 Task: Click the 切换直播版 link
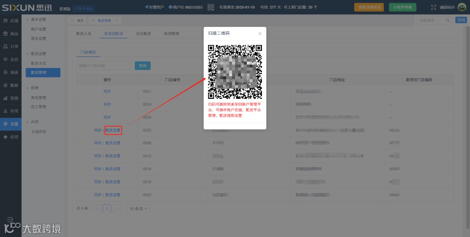84,9
